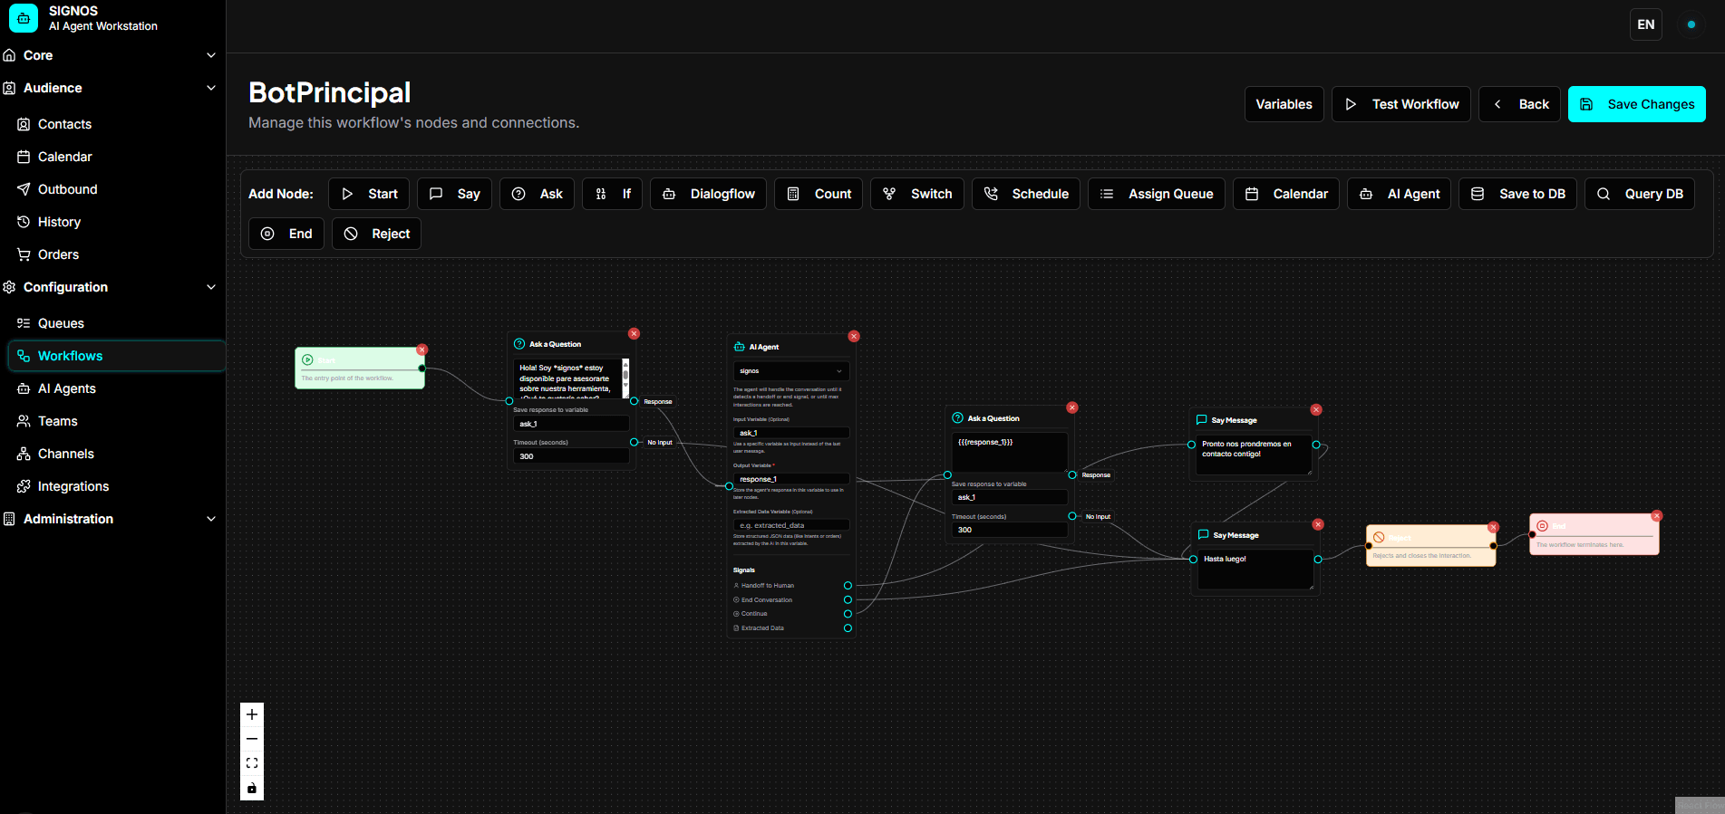Go to the Channels page
This screenshot has height=814, width=1725.
coord(65,454)
